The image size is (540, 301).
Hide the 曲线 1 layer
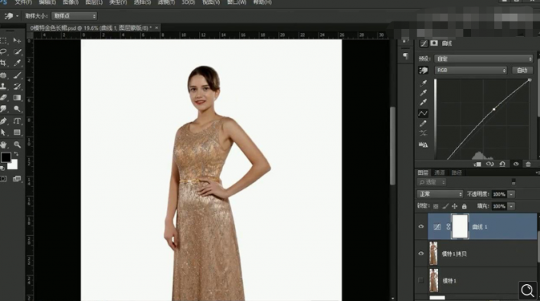click(421, 227)
